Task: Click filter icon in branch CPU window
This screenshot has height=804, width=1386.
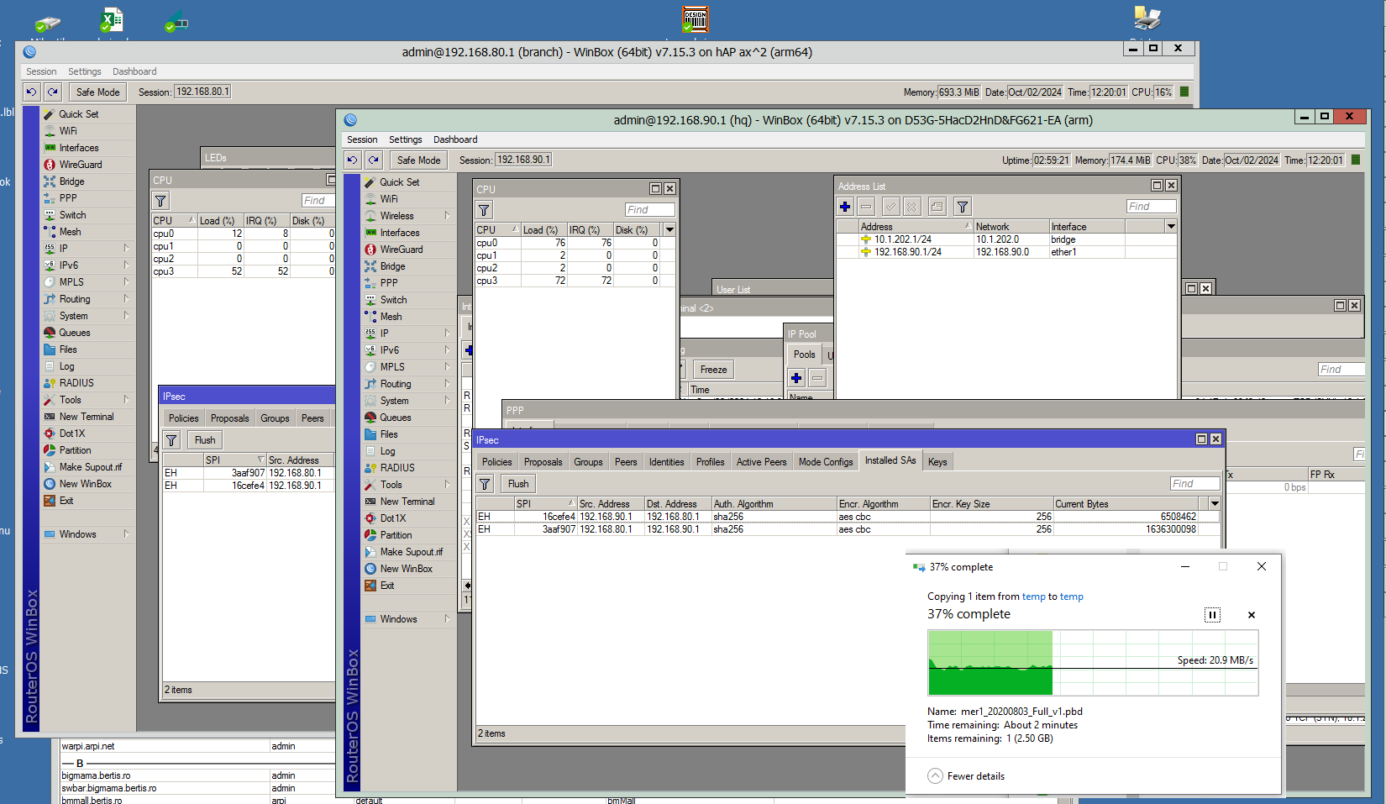Action: pyautogui.click(x=160, y=200)
